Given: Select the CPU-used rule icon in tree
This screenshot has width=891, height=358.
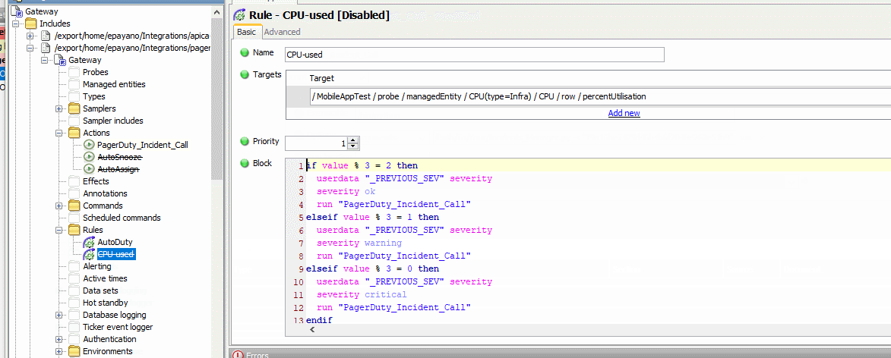Looking at the screenshot, I should tap(89, 254).
